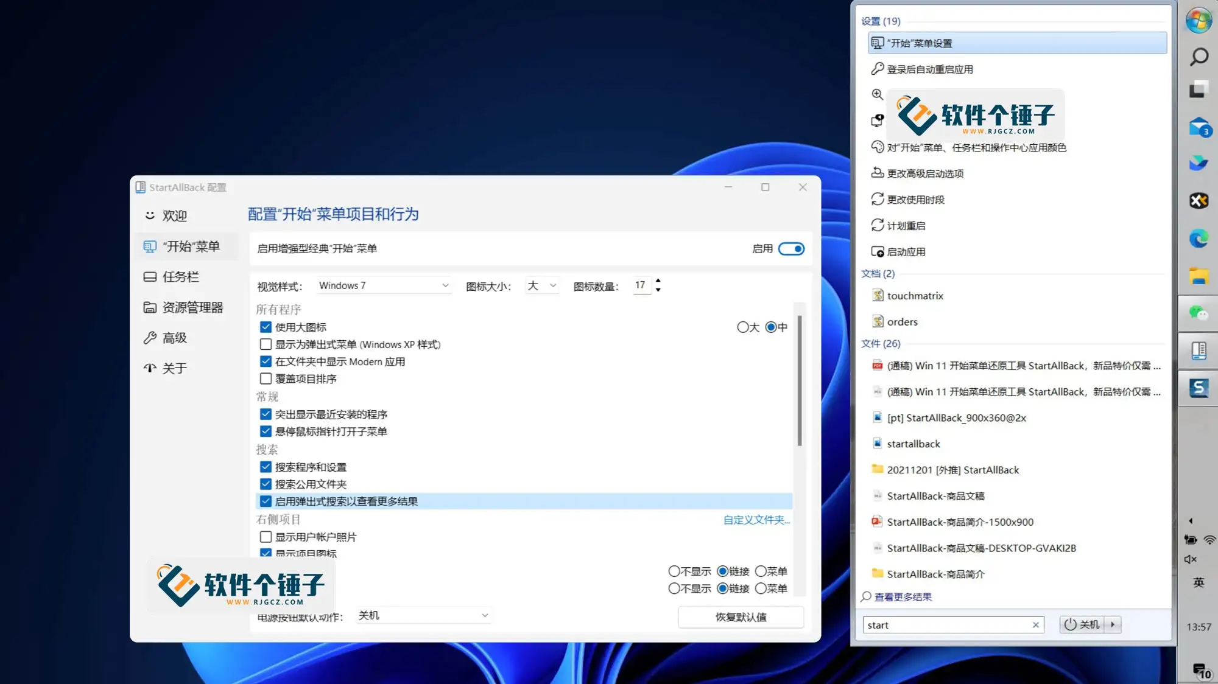Launch Microsoft Edge from the taskbar
Screen dimensions: 1218x684
pyautogui.click(x=1199, y=239)
